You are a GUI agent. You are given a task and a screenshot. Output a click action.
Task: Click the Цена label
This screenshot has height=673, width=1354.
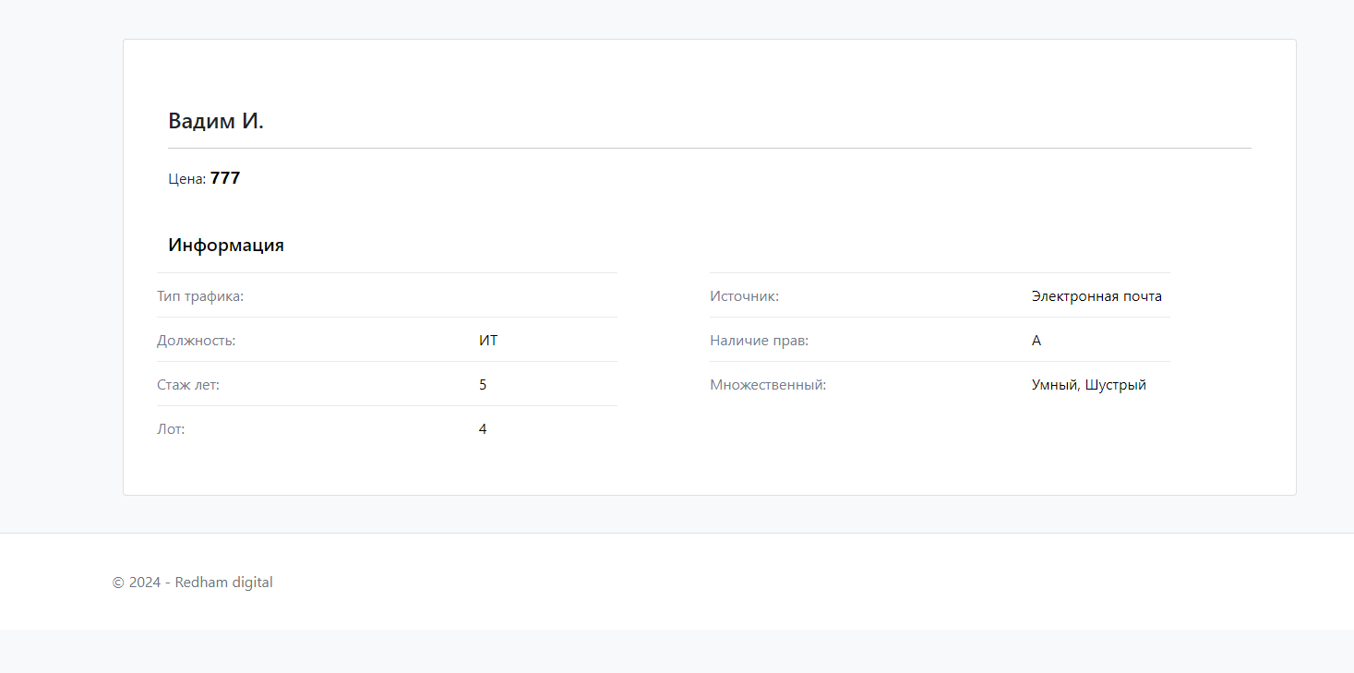[x=186, y=179]
